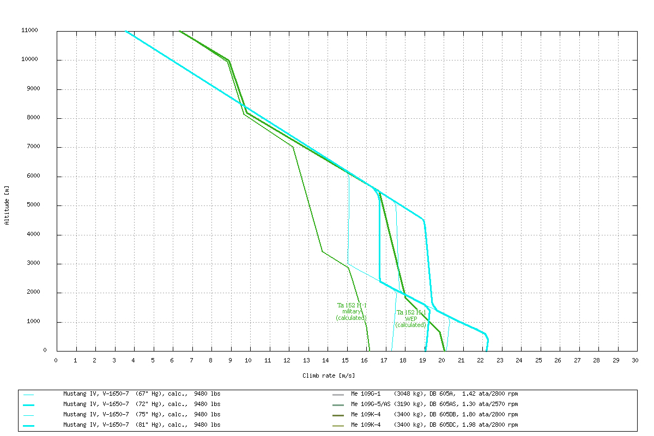Click the Mustang IV 81" Hg legend line sample
Screen dimensions: 654x436
(x=29, y=425)
